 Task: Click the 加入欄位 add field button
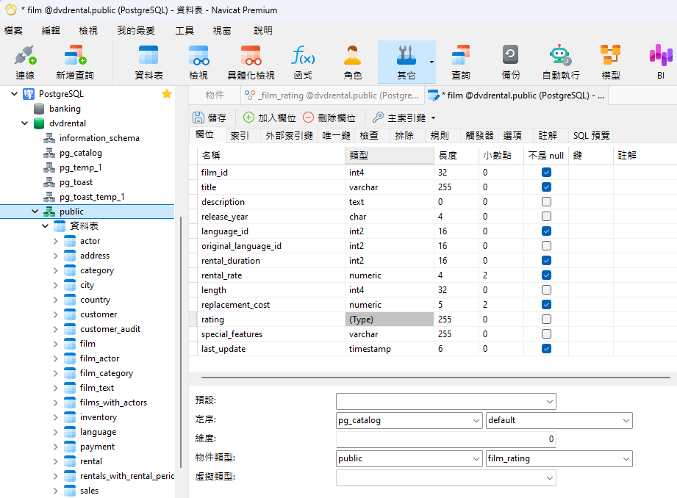pos(269,118)
